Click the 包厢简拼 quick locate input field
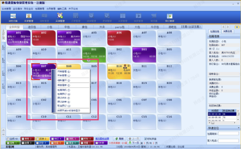 click(x=228, y=134)
